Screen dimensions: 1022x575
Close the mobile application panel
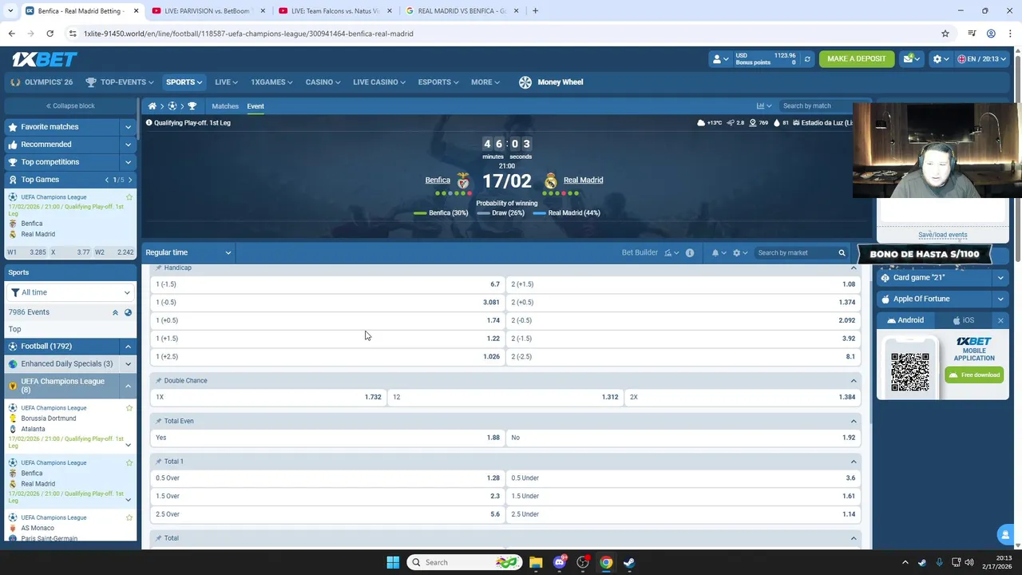1000,320
